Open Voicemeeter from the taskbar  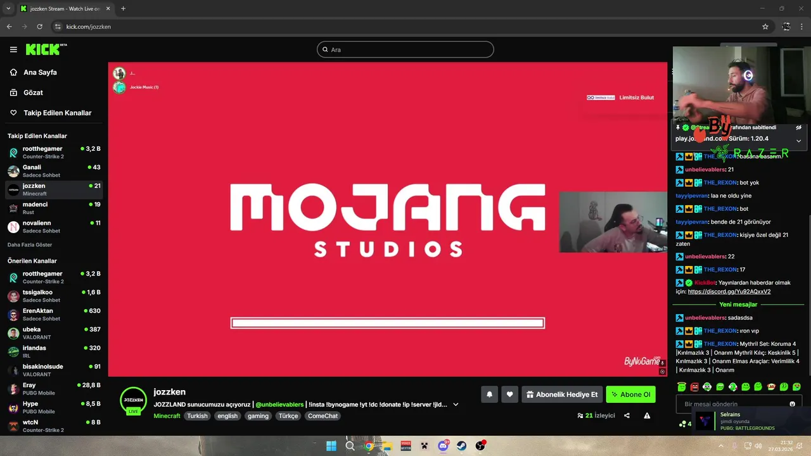[x=405, y=446]
